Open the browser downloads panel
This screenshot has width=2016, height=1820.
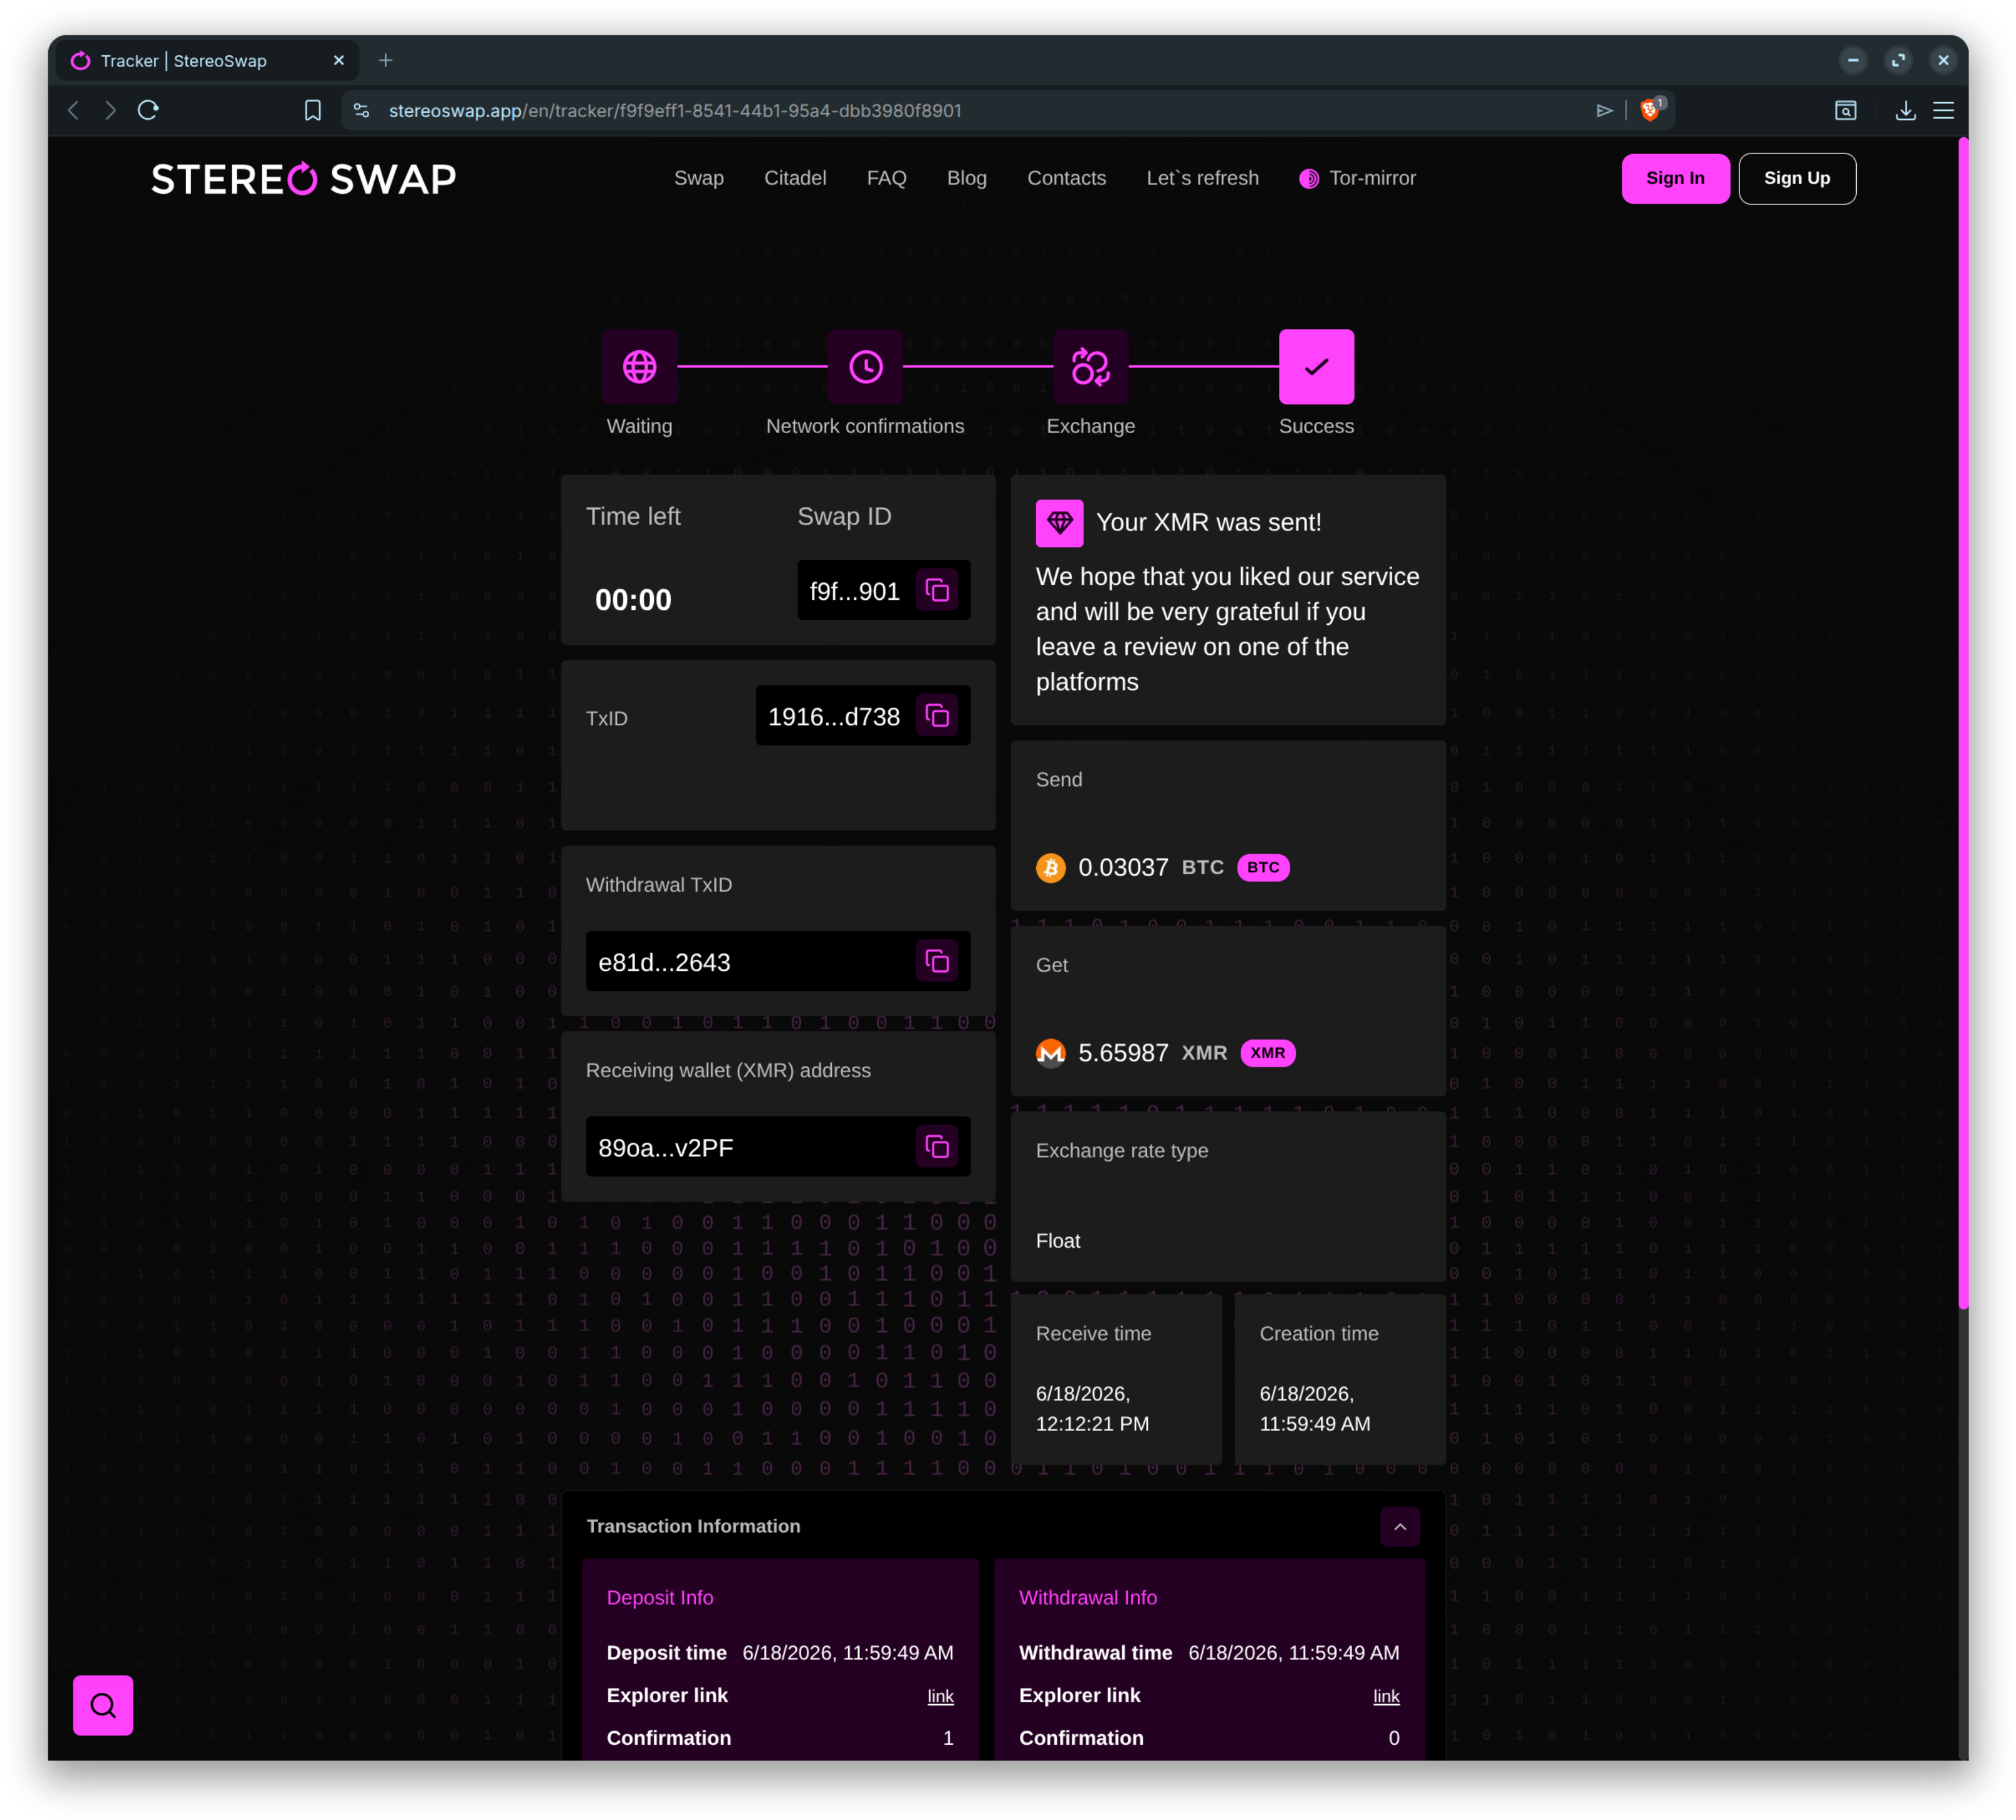1906,110
